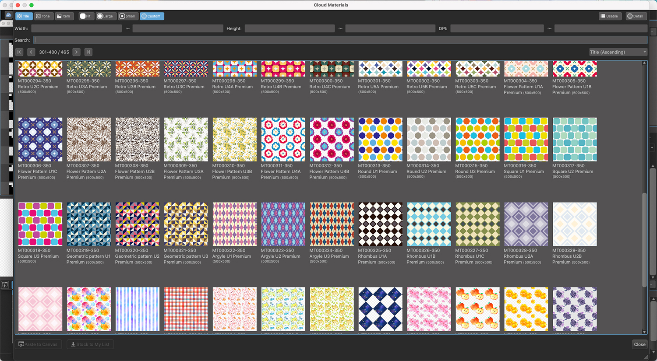Select Flower Pattern U3B Premium thumbnail

click(235, 139)
